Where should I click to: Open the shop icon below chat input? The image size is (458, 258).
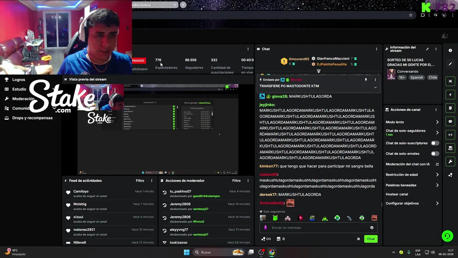click(278, 239)
